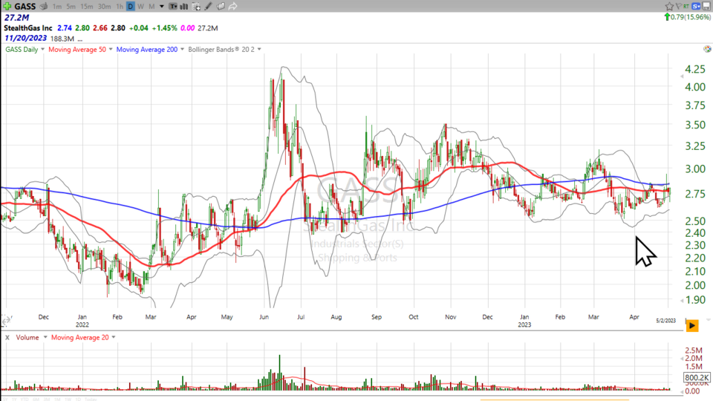Screen dimensions: 713x401
Task: Click the RT real-time indicator
Action: pos(686,6)
